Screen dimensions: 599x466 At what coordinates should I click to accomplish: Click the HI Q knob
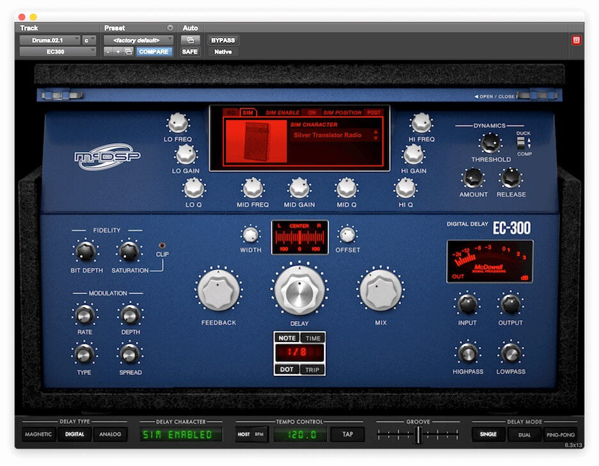pyautogui.click(x=405, y=188)
